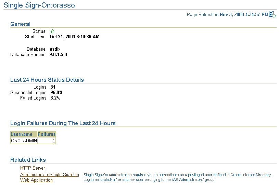This screenshot has width=279, height=185.
Task: Click the Single Sign-On:orasso page title
Action: click(39, 5)
